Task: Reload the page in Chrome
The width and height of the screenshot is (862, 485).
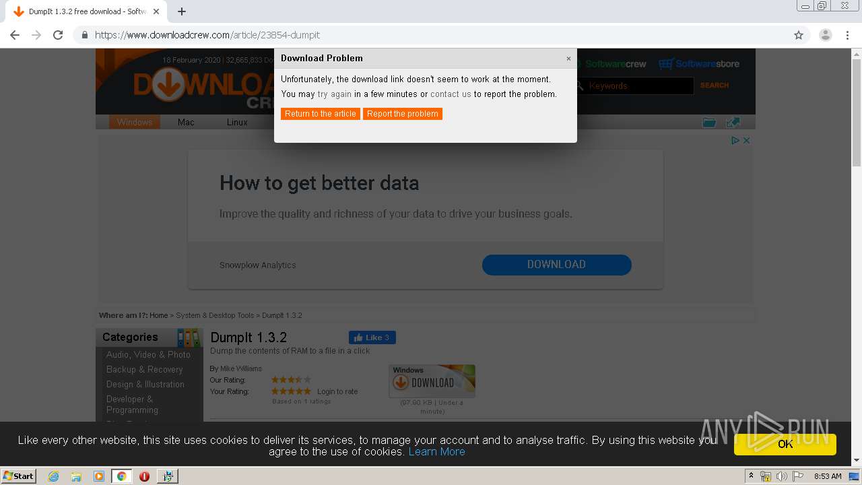Action: click(x=58, y=35)
